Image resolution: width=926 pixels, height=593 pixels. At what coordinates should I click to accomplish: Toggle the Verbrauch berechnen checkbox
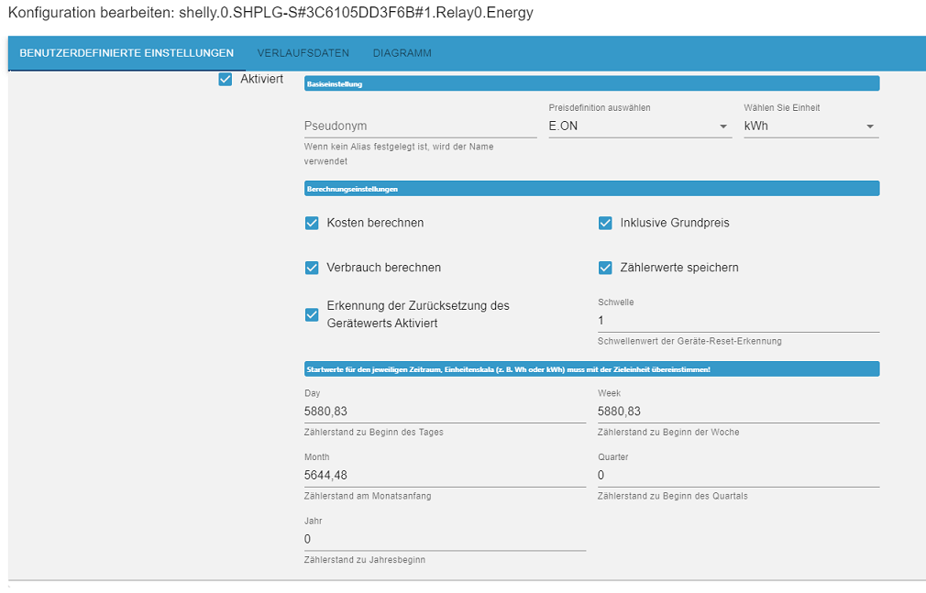coord(312,268)
